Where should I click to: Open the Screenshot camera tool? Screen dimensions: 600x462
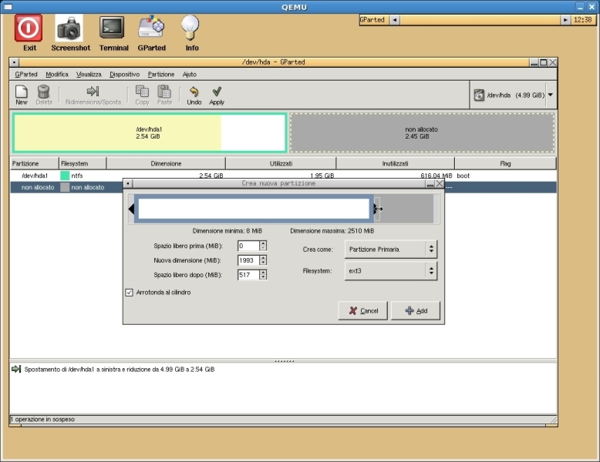pyautogui.click(x=69, y=28)
